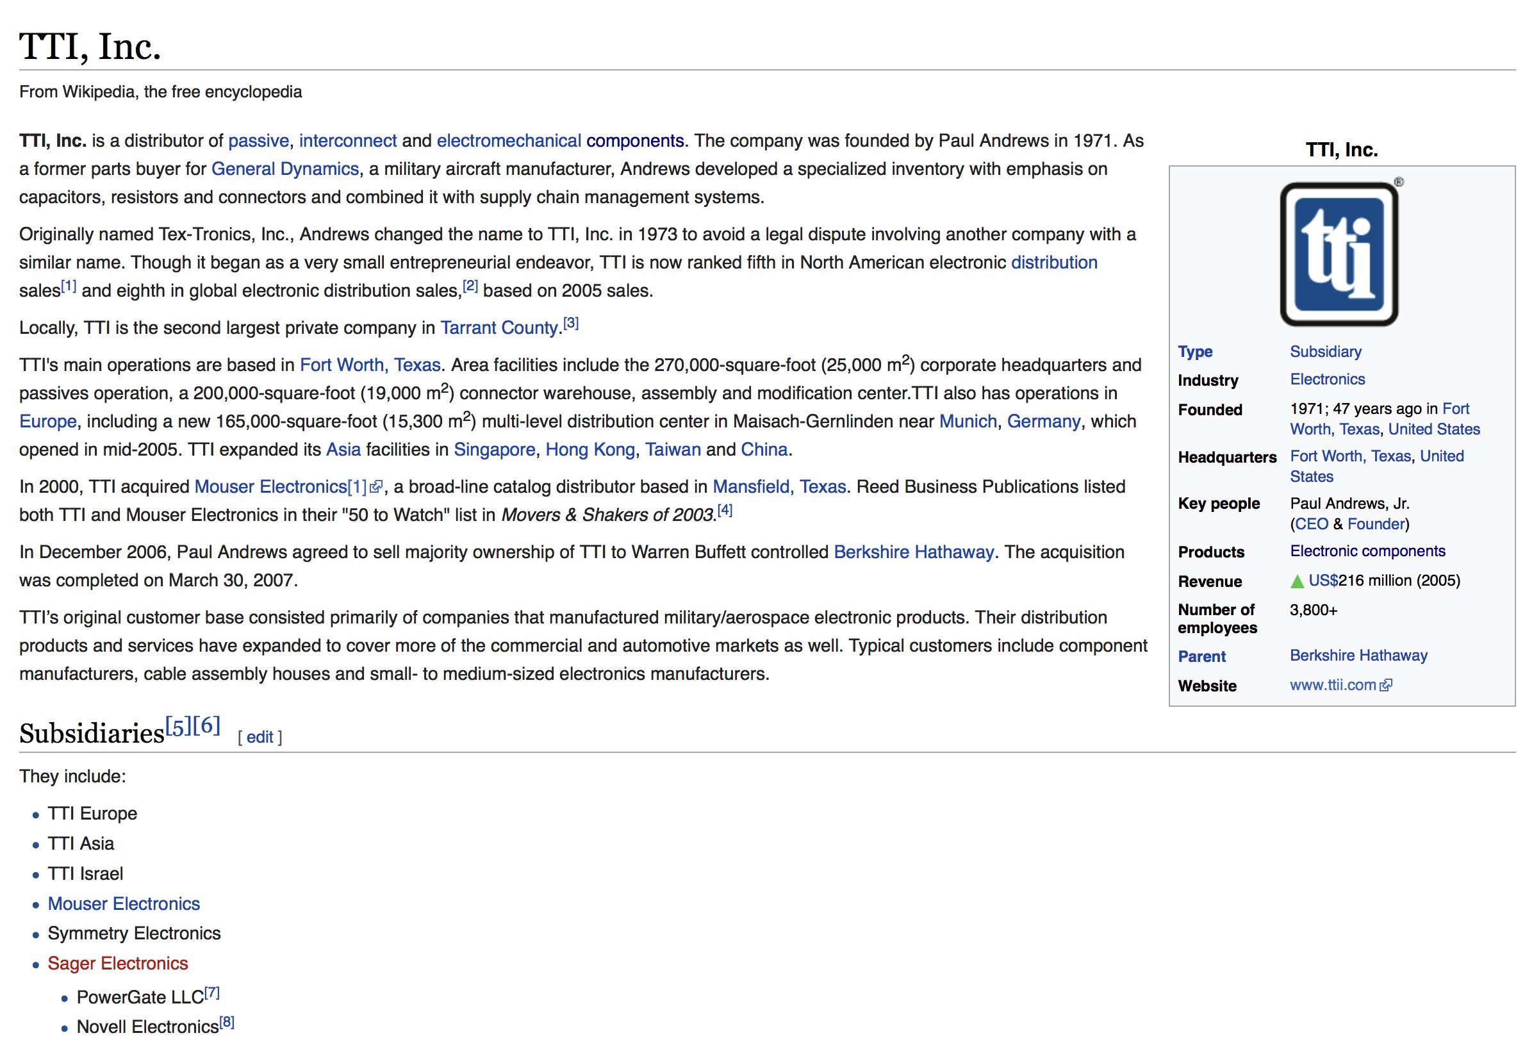Open the Munich link
Screen dimensions: 1525x1056
[x=968, y=422]
